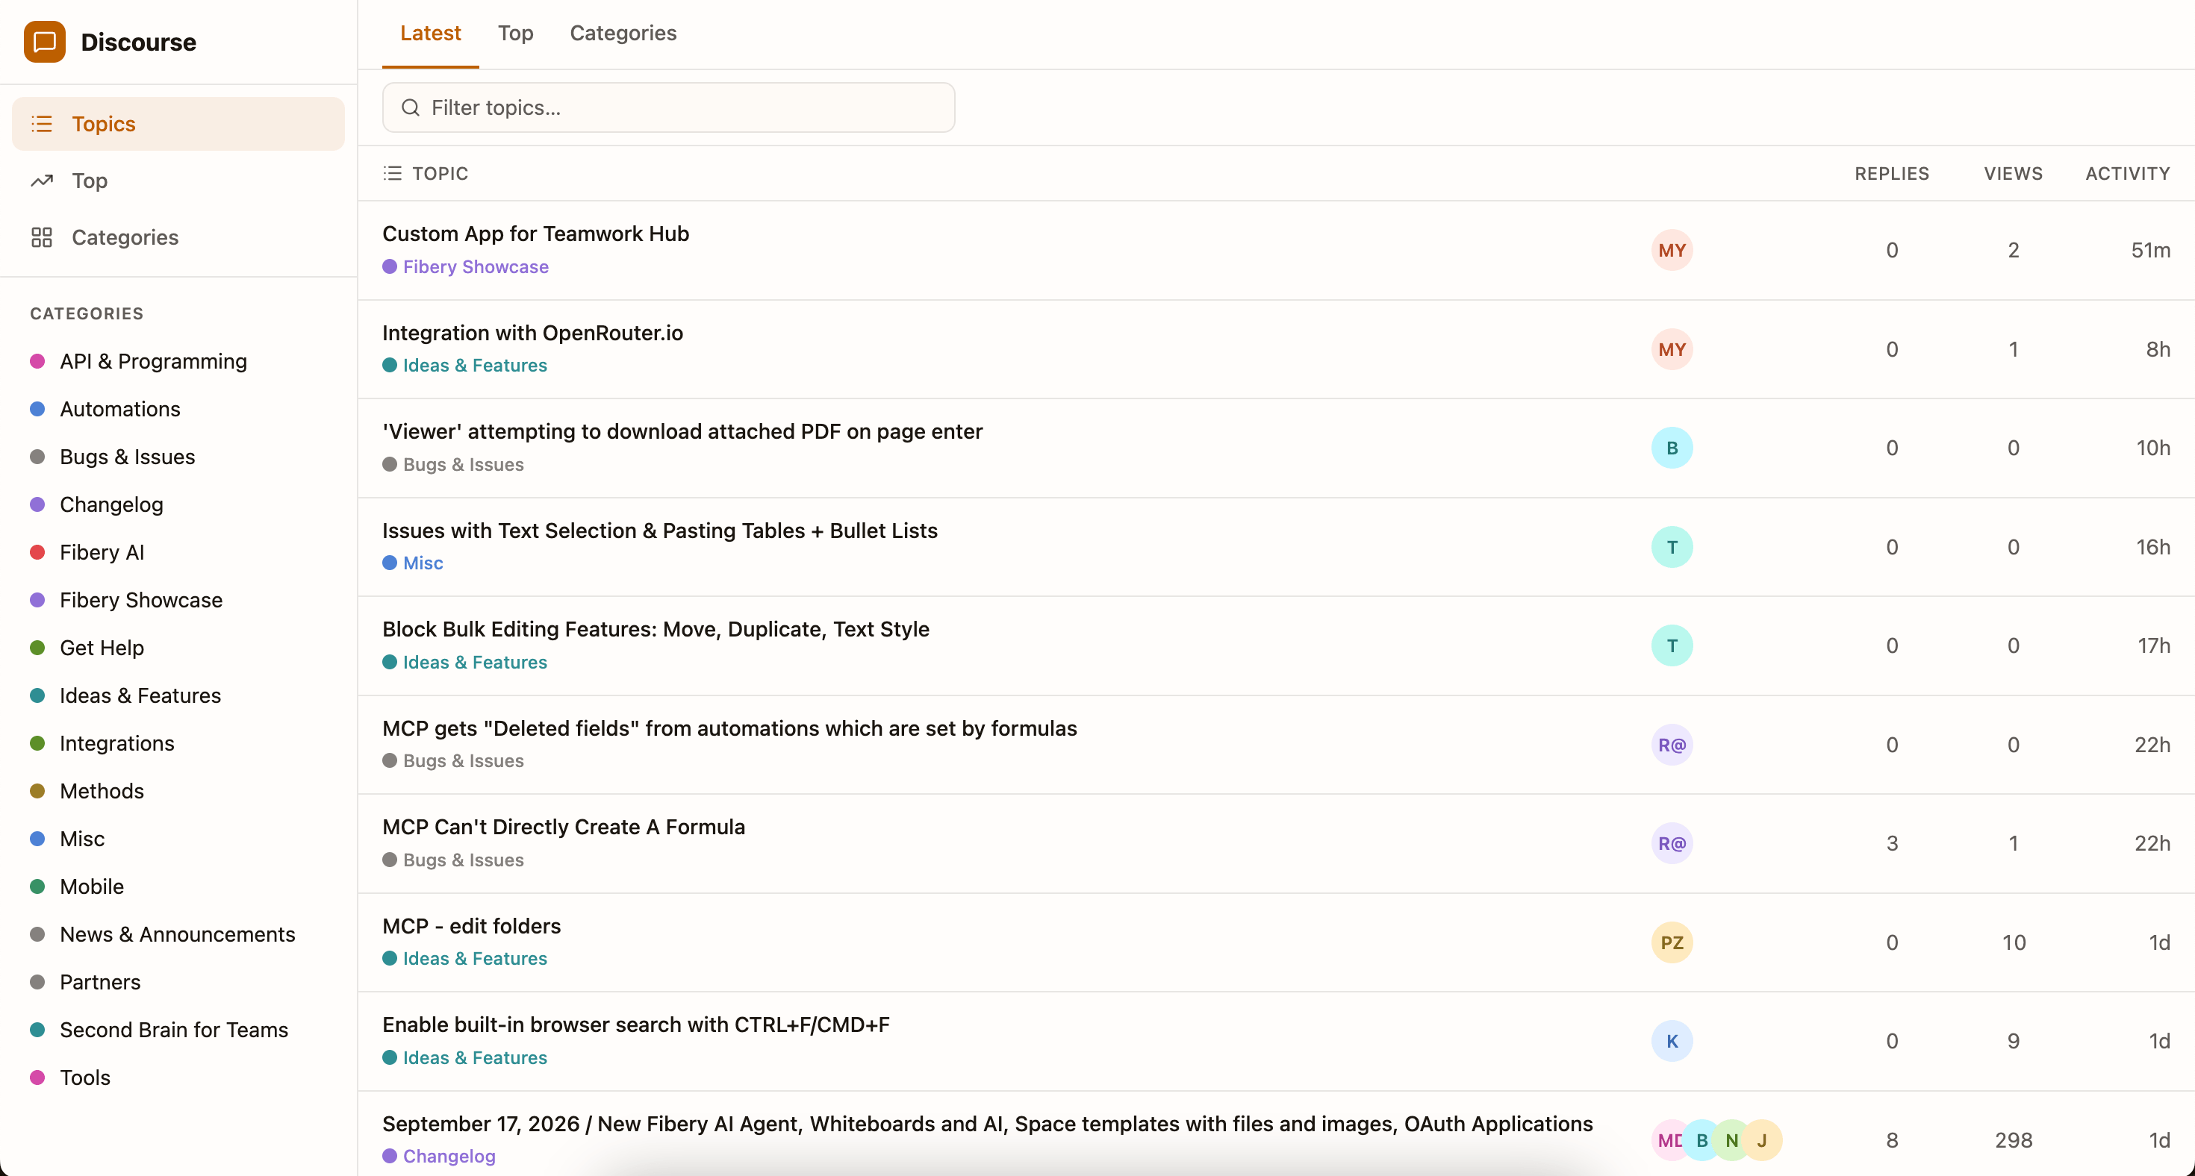The image size is (2195, 1176).
Task: Click the TOPIC column list icon
Action: tap(392, 173)
